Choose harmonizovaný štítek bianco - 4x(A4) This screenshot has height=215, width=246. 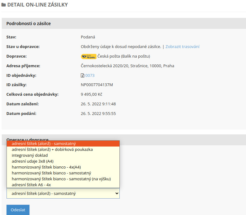63,167
